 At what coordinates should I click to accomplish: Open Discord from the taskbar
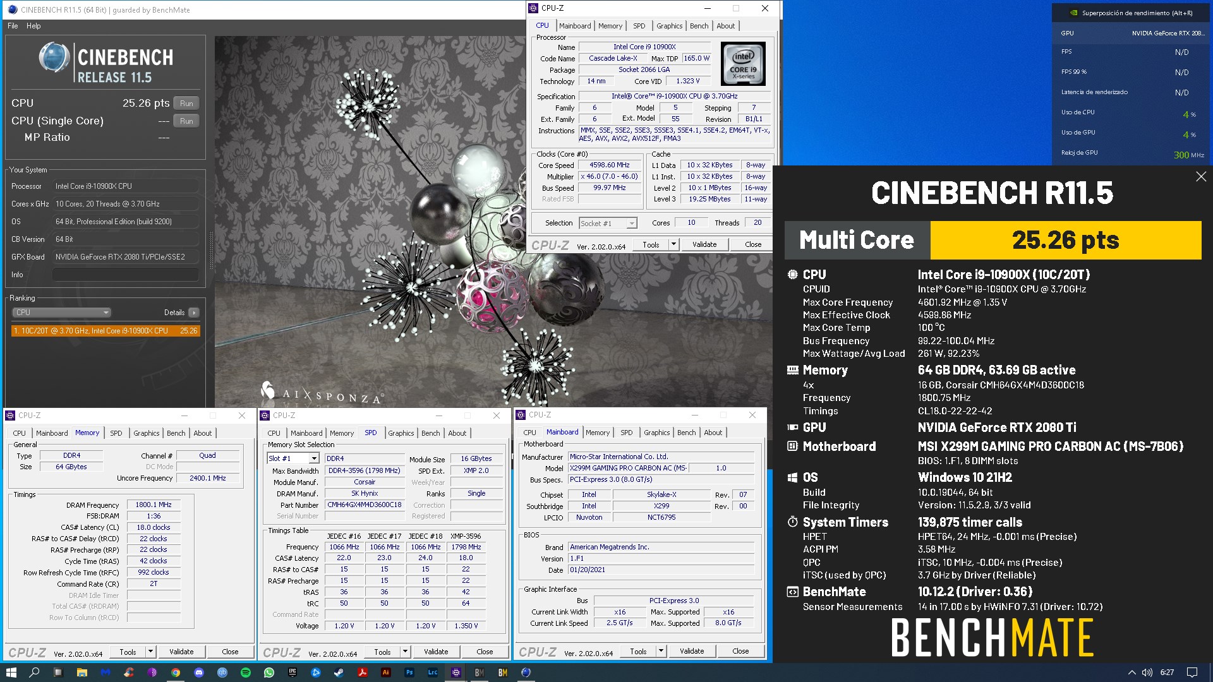click(x=199, y=673)
